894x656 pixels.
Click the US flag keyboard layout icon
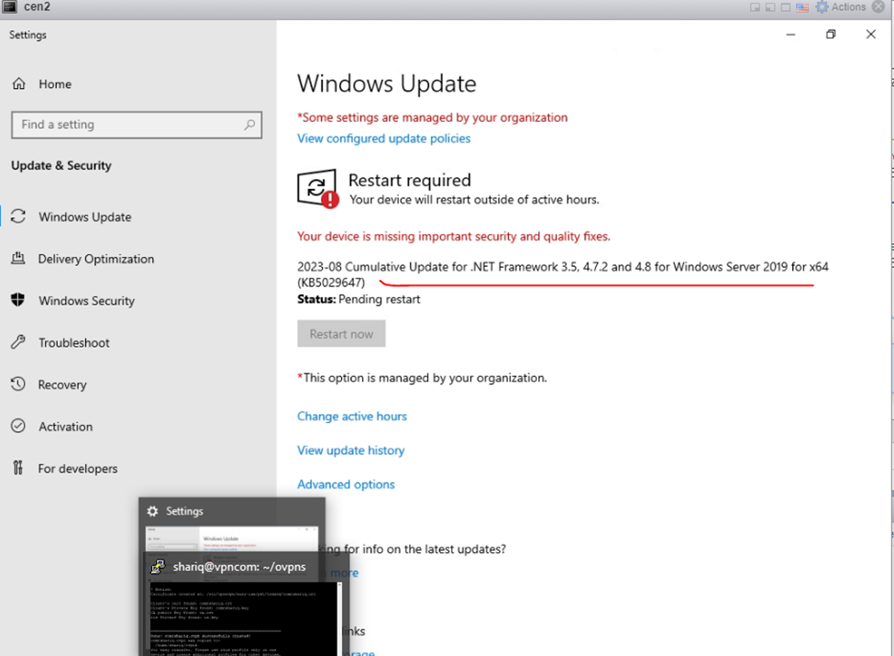pyautogui.click(x=802, y=7)
